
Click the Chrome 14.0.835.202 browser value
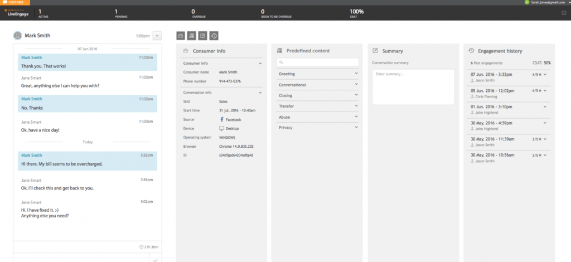(236, 146)
